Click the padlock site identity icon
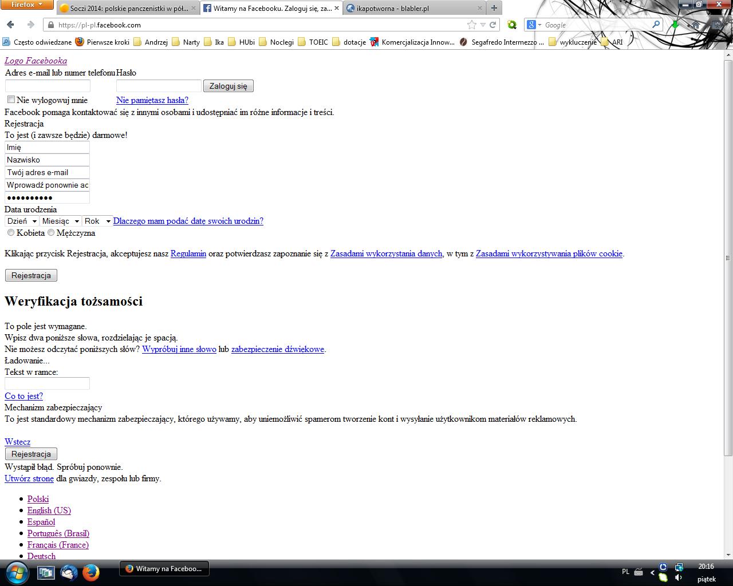733x586 pixels. (51, 25)
